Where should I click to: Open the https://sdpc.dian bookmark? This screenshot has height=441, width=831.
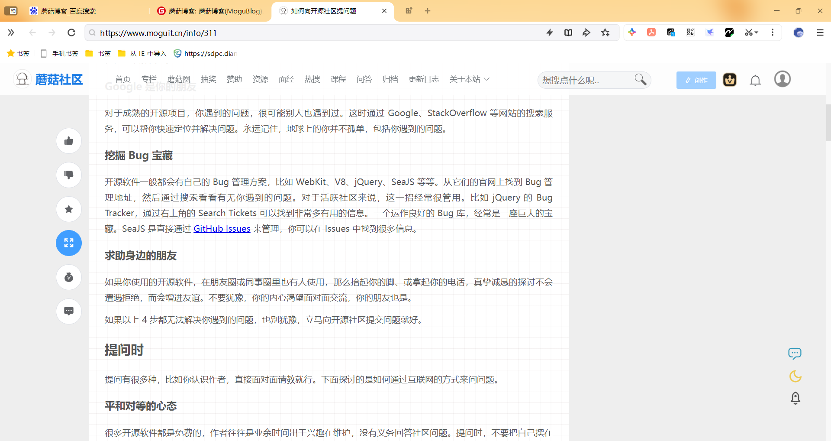[206, 53]
